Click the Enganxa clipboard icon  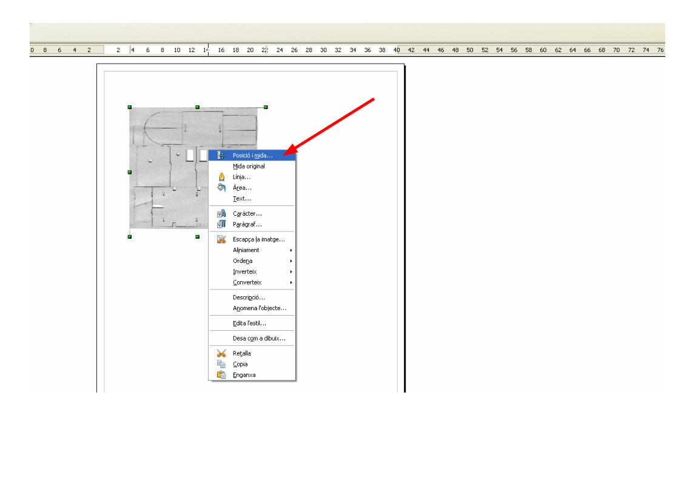tap(221, 375)
